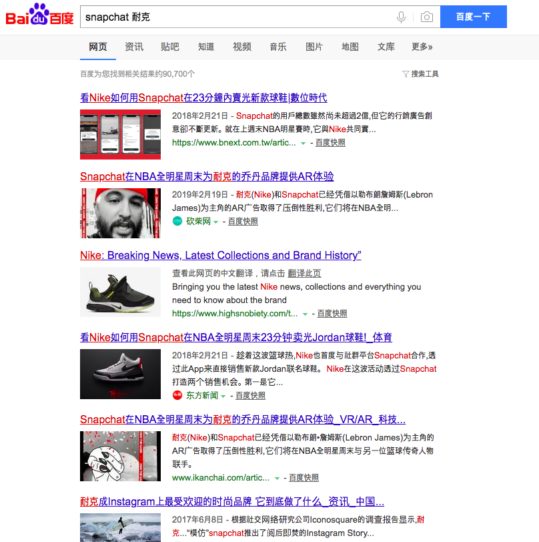Screen dimensions: 539x542
Task: Click 翻译此页 translate link
Action: pyautogui.click(x=304, y=274)
